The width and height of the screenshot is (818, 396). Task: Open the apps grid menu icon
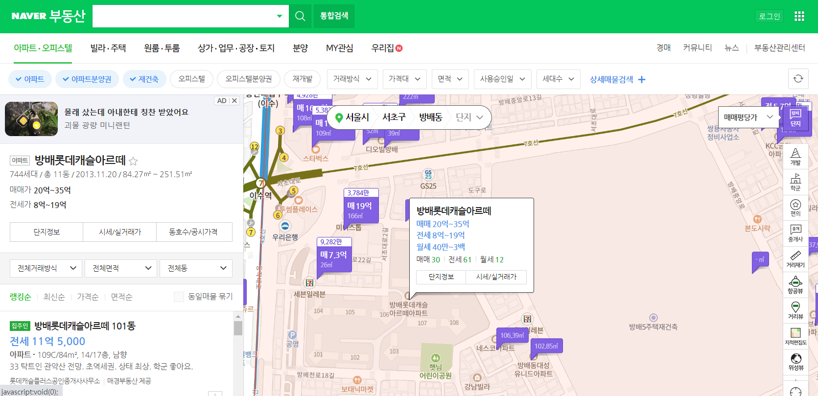point(799,16)
